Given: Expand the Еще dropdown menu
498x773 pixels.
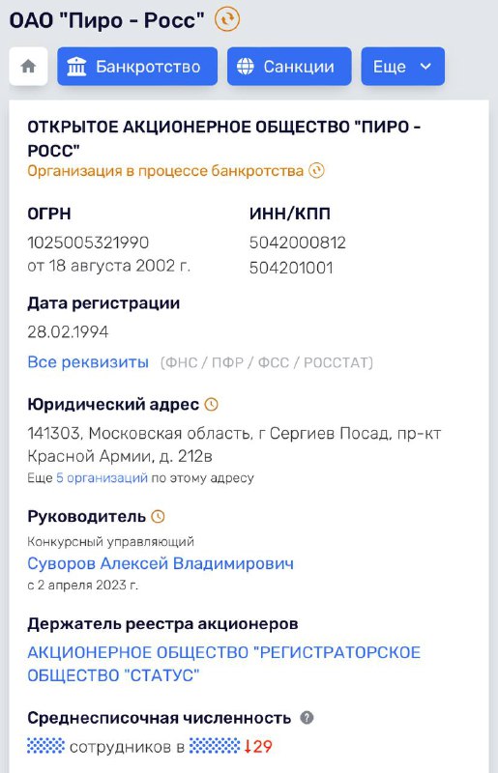Looking at the screenshot, I should 402,66.
